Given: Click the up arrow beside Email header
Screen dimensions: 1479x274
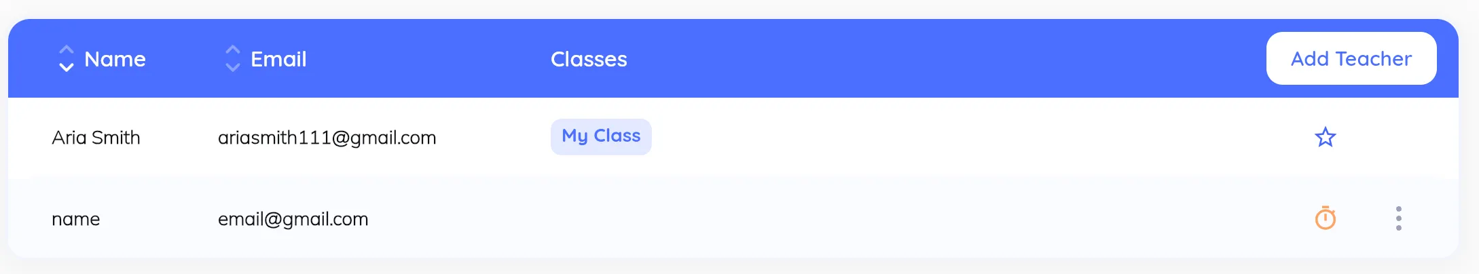Looking at the screenshot, I should tap(233, 50).
